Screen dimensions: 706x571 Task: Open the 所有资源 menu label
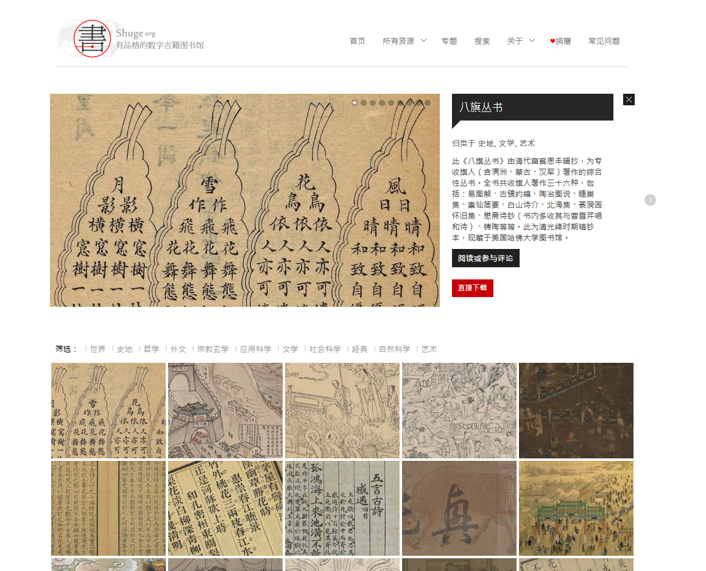(x=398, y=41)
